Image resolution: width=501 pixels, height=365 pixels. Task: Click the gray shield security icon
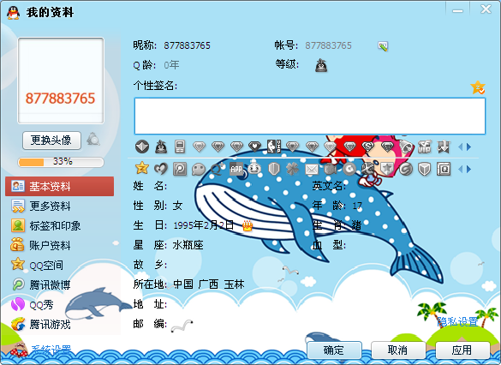(274, 169)
